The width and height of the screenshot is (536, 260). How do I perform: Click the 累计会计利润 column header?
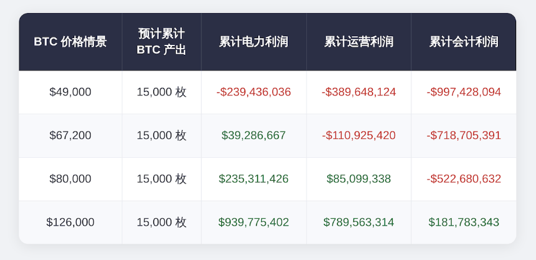coord(464,42)
